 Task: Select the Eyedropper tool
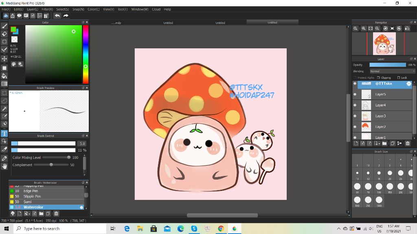4,158
